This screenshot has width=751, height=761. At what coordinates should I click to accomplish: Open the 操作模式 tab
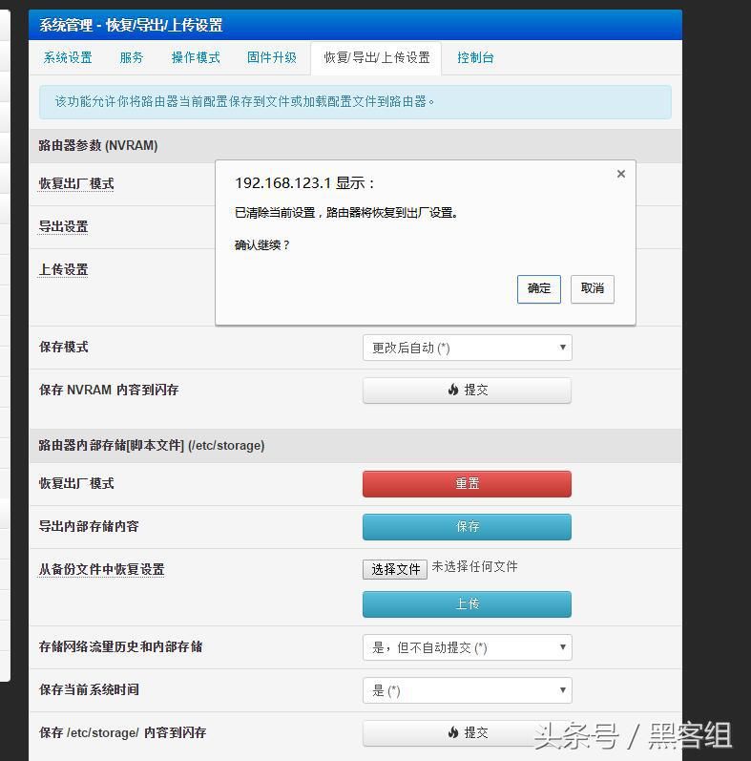(196, 57)
